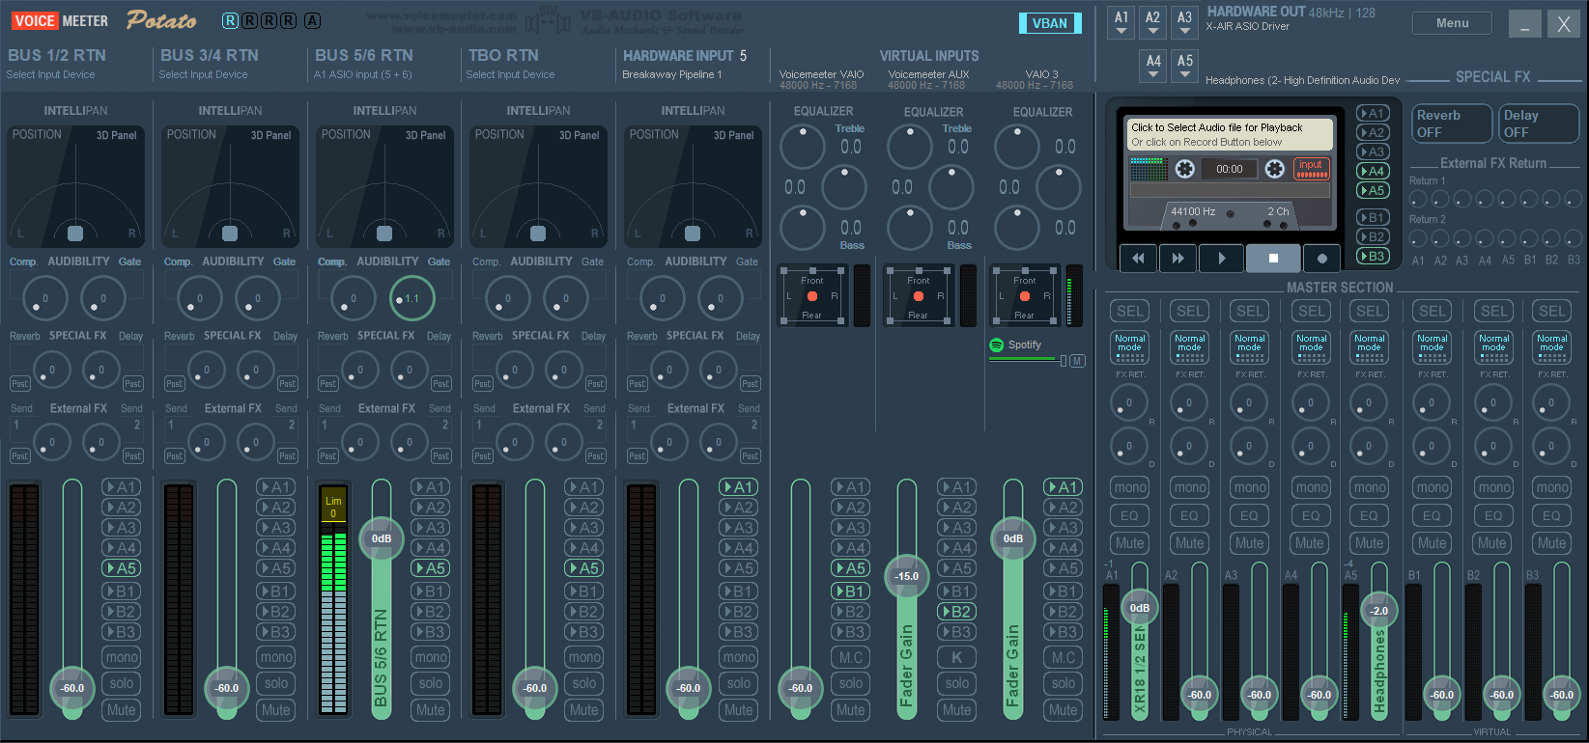Toggle Reverb OFF button

pos(1452,123)
